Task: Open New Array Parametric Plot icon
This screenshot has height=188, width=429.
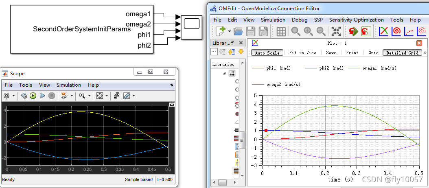Action: (x=422, y=31)
